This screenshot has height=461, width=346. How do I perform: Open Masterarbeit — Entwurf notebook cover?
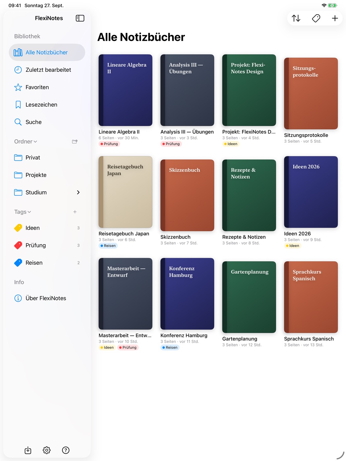tap(126, 294)
